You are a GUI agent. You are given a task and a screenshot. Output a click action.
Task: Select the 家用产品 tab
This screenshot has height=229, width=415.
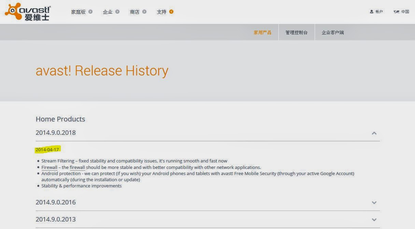[262, 32]
